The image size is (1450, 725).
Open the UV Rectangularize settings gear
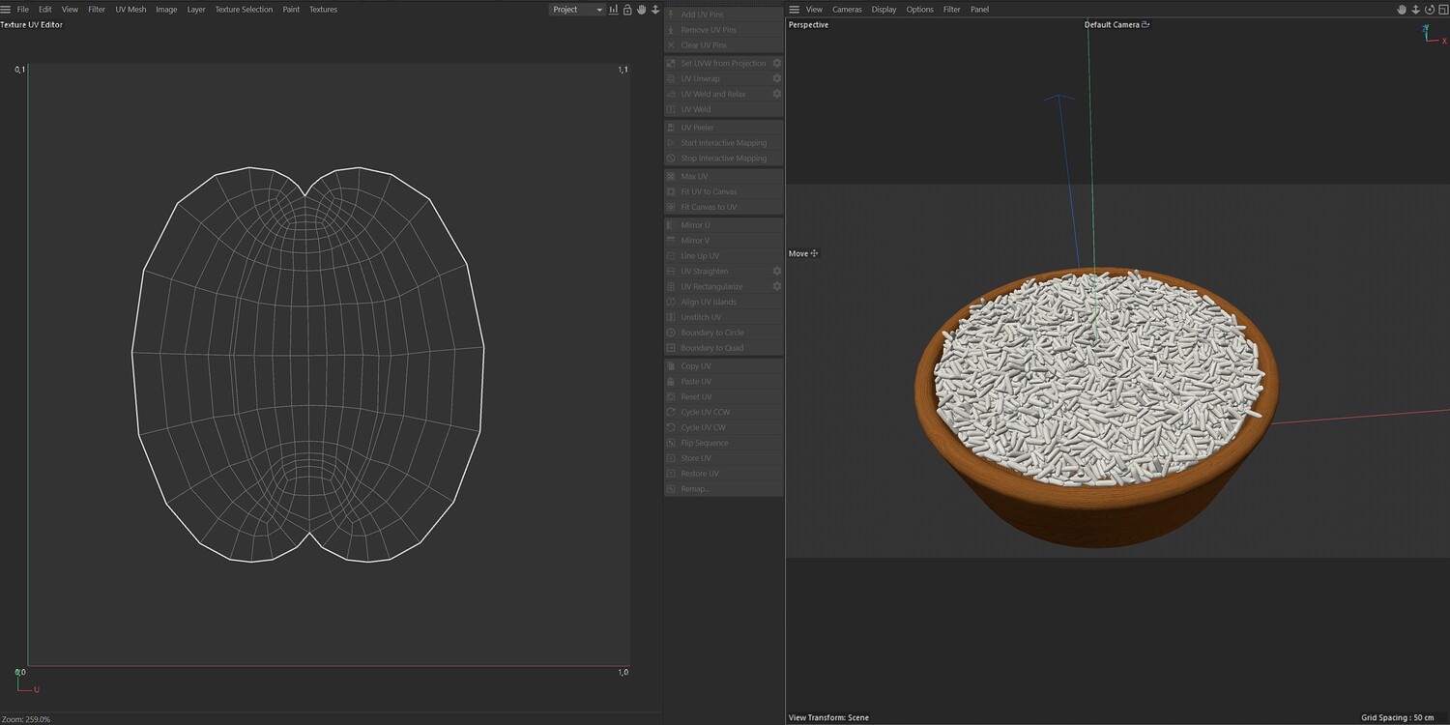(776, 286)
